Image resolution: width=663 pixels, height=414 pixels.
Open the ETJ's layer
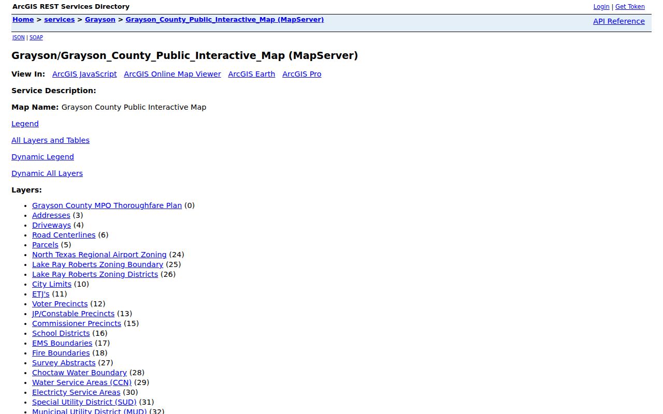(41, 294)
